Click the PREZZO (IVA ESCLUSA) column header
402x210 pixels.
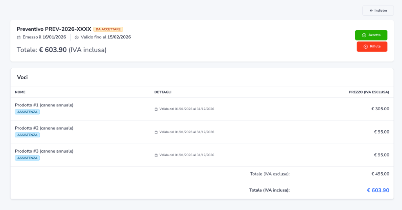coord(369,92)
